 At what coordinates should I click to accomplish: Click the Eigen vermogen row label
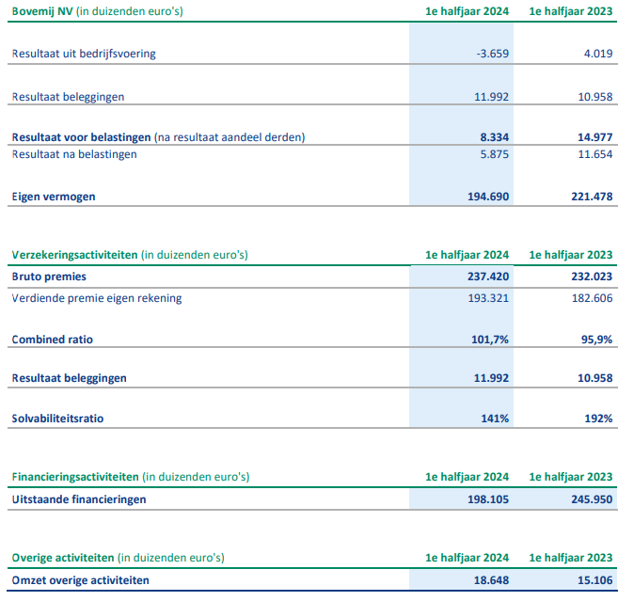pos(54,197)
